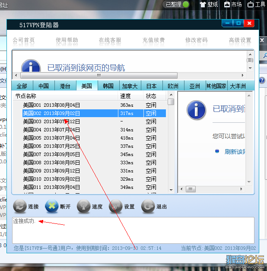This screenshot has height=271, width=267.
Task: Click the 退出 exit icon button
Action: 148,206
